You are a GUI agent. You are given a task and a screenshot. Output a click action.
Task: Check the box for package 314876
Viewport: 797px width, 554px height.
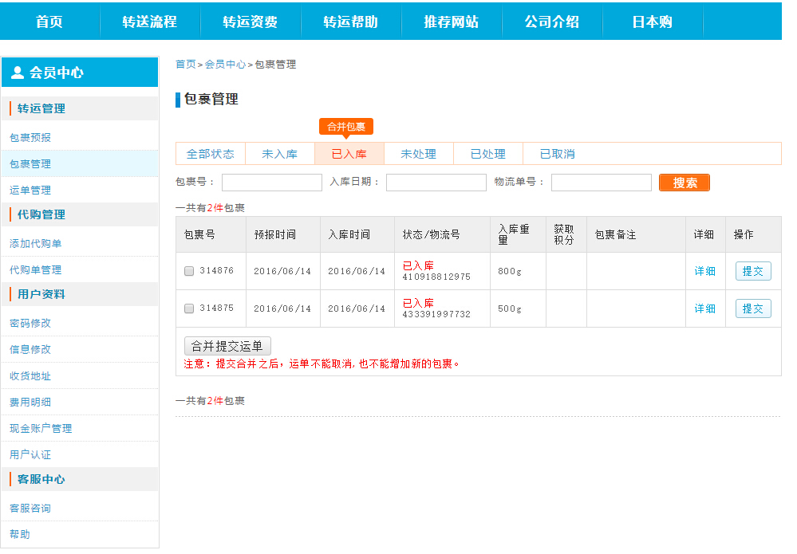189,271
